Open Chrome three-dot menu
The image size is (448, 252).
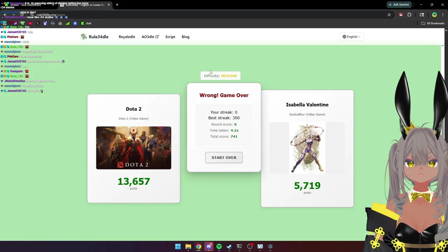(x=443, y=15)
